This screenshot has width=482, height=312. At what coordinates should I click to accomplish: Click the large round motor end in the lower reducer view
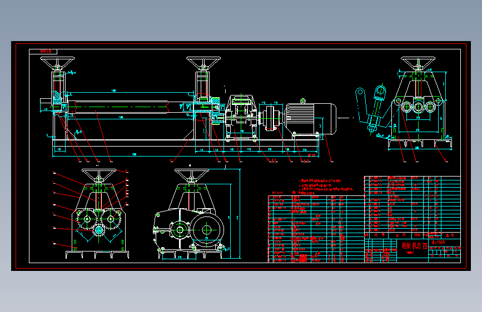pyautogui.click(x=207, y=229)
